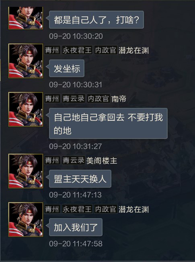
Task: Open avatar of 潜龙在渊 above "发坐标"
Action: (26, 61)
